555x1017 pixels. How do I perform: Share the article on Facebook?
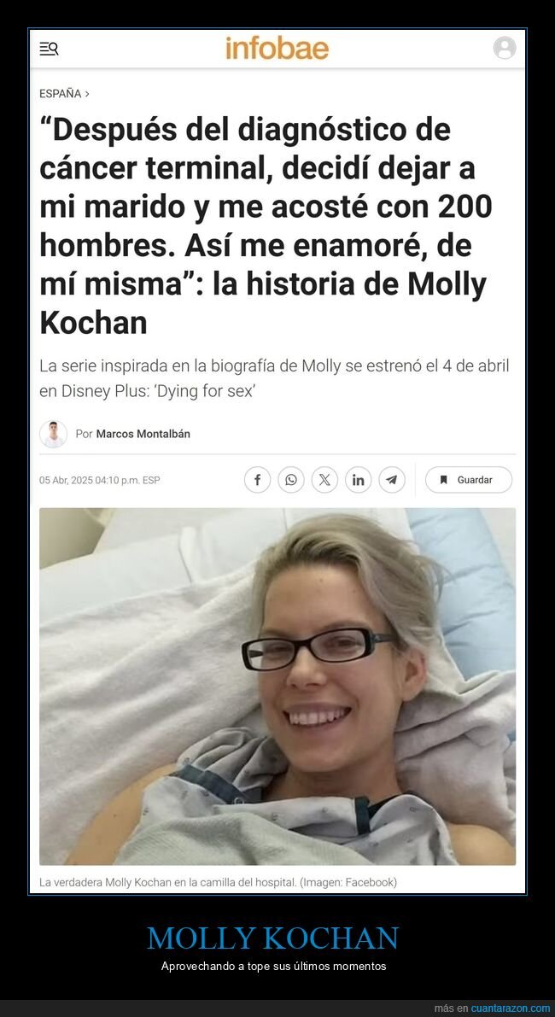pos(257,480)
